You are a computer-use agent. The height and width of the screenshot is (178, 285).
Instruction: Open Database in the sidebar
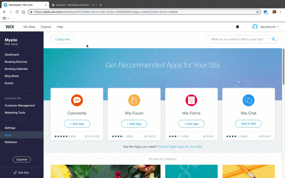11,142
